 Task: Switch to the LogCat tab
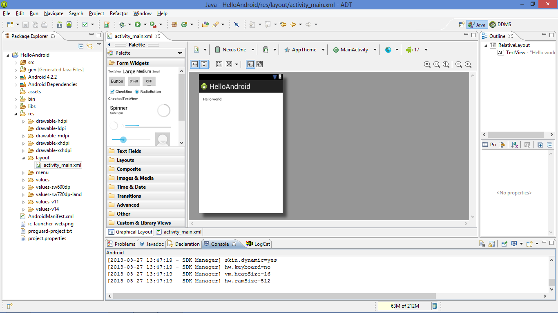pos(258,244)
